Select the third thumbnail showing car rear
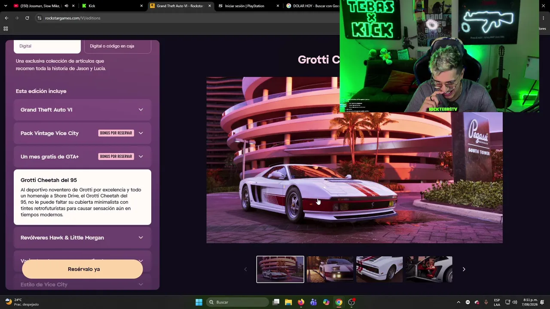Image resolution: width=550 pixels, height=309 pixels. (x=379, y=270)
